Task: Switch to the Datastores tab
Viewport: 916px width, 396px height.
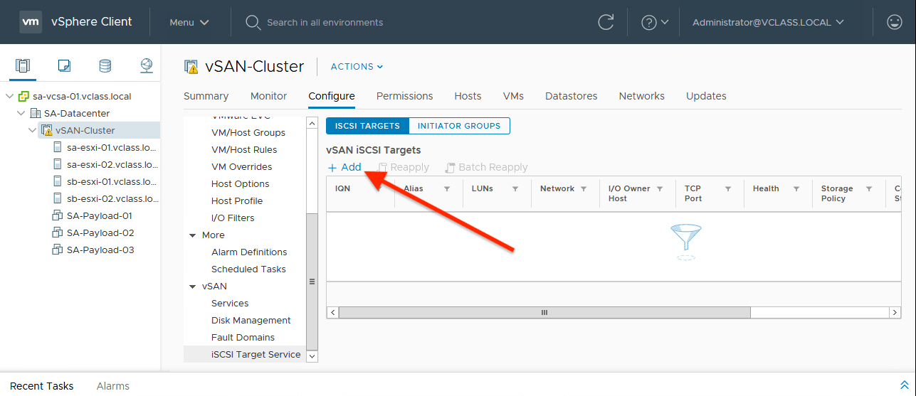Action: 572,96
